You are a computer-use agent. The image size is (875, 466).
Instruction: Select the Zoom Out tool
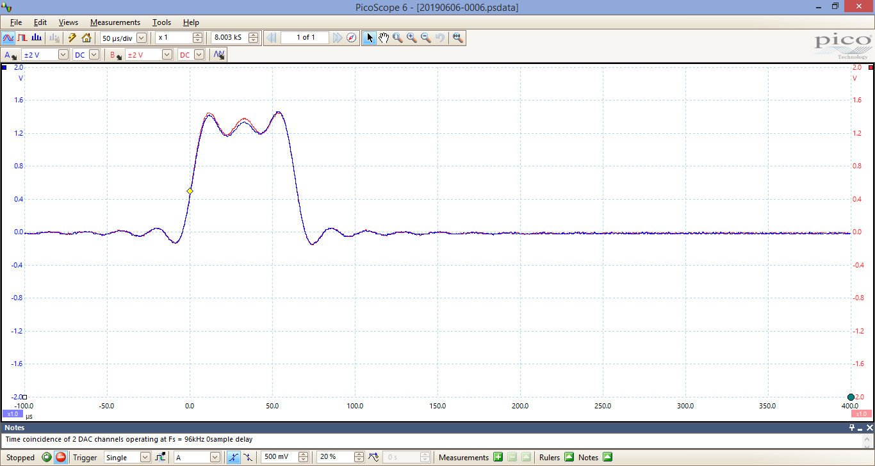click(x=426, y=38)
